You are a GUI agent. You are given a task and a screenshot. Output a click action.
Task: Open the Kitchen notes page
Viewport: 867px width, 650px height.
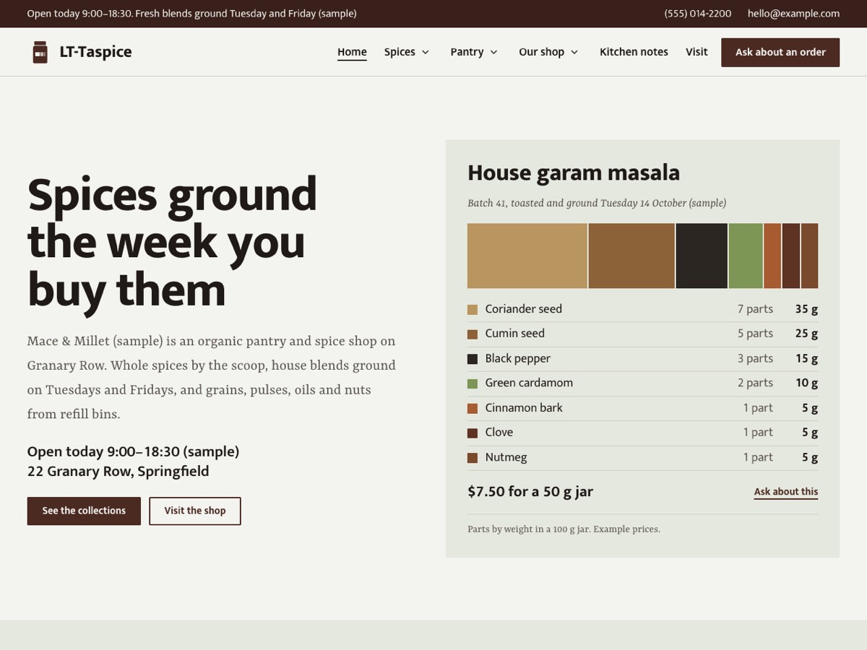(634, 52)
